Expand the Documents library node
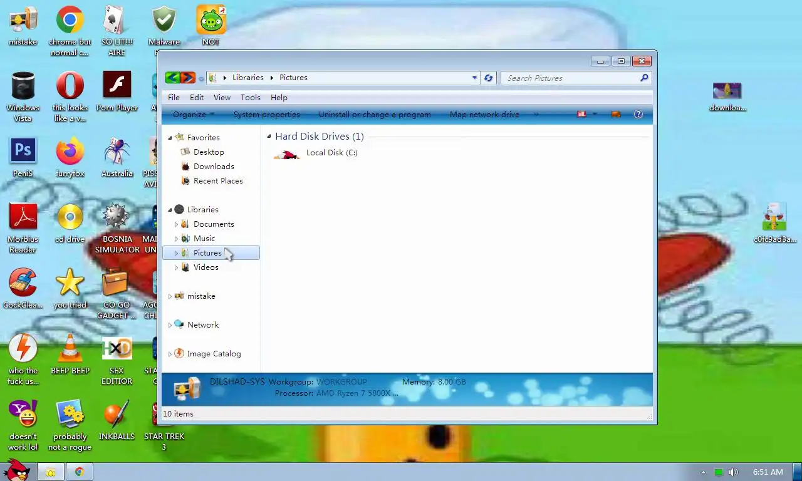 176,224
